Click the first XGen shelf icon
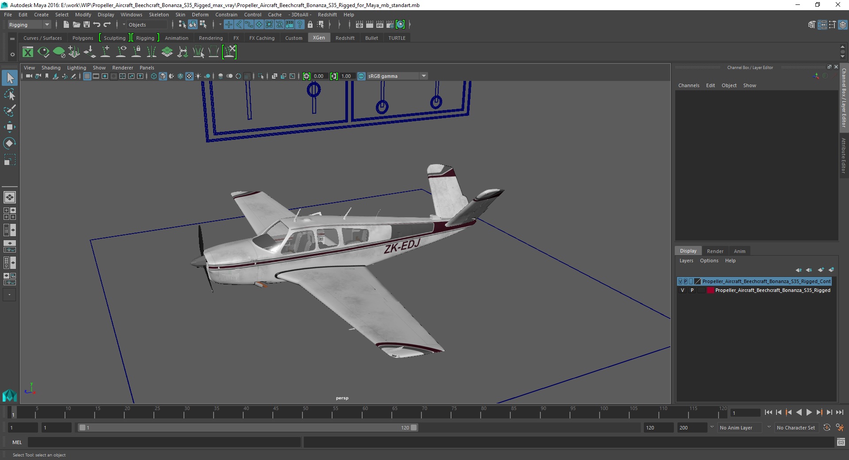Image resolution: width=849 pixels, height=460 pixels. click(28, 52)
